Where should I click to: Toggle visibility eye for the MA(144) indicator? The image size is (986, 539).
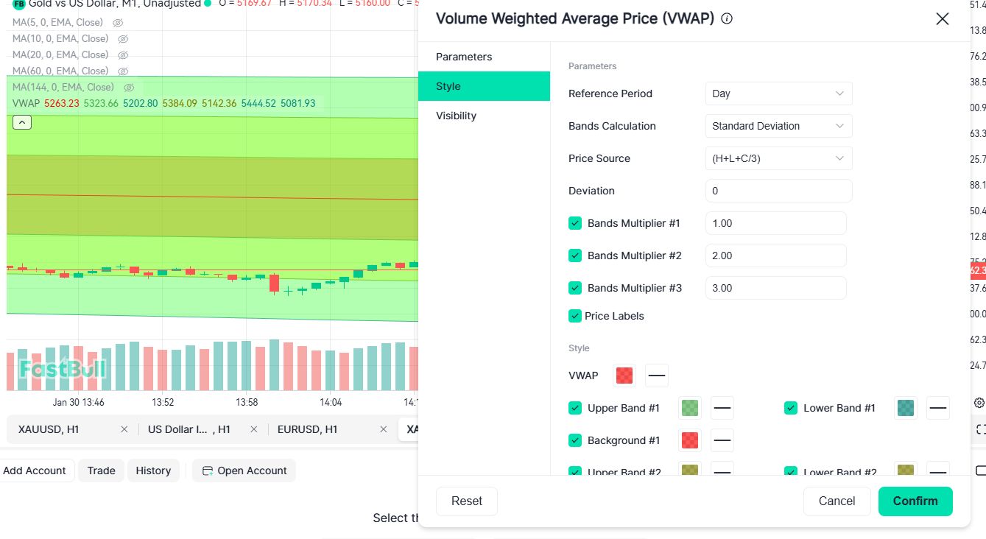tap(129, 87)
